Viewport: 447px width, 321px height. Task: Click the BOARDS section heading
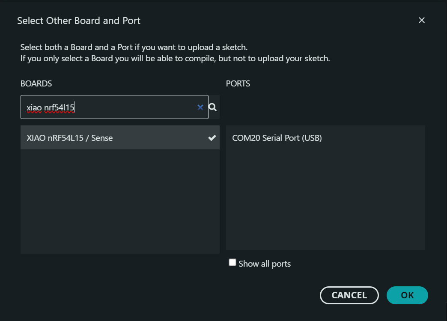(x=36, y=83)
